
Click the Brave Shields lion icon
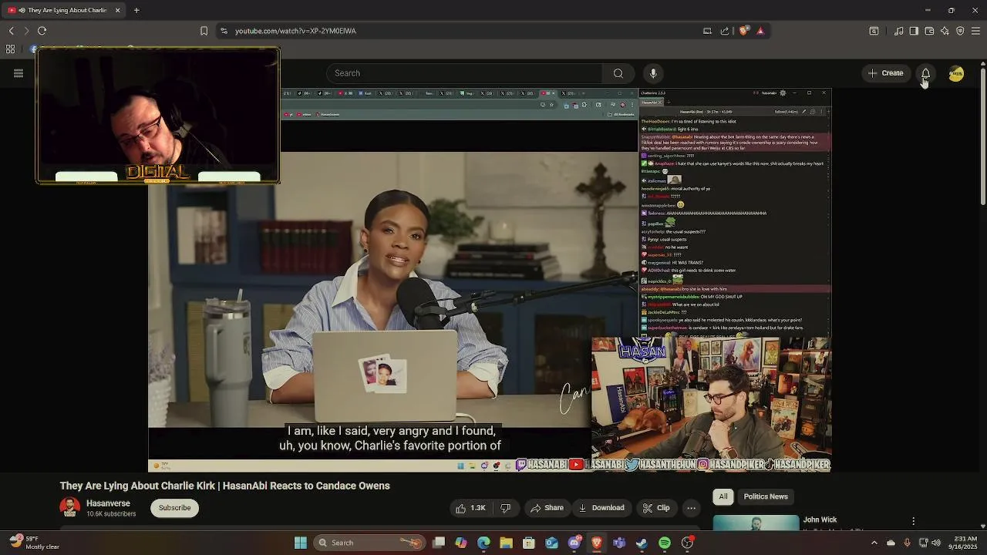[743, 31]
